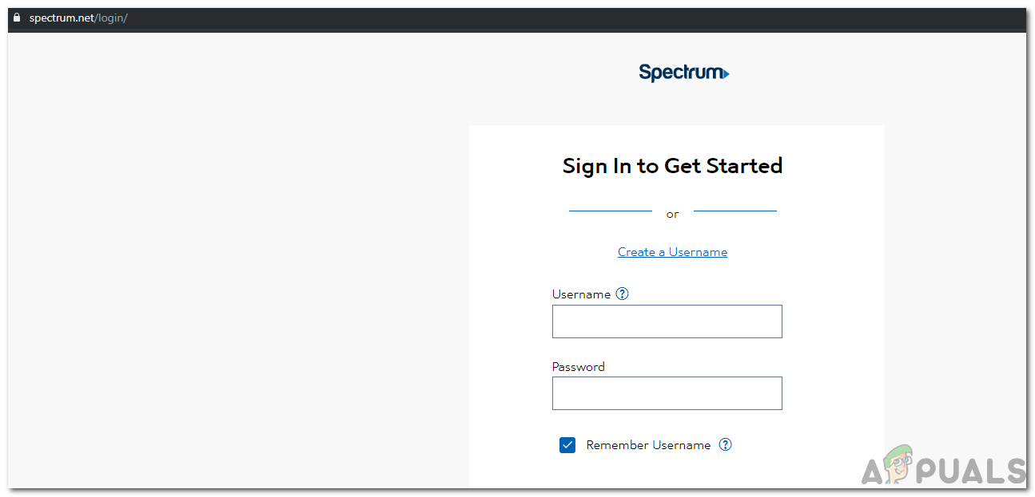Click the divider line left of "or"

pos(611,211)
